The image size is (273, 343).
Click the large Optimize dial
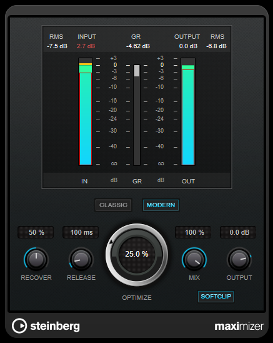click(137, 255)
